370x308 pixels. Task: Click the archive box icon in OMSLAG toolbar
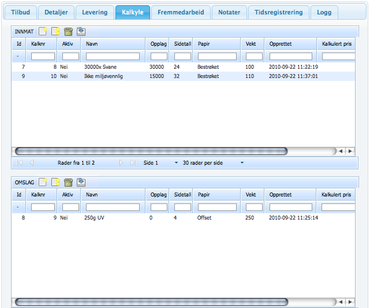[69, 182]
